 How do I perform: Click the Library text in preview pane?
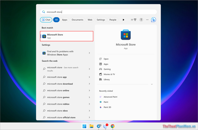107,80
